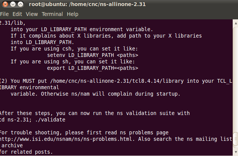Open the Terminal menu
The height and width of the screenshot is (156, 238).
point(52,14)
